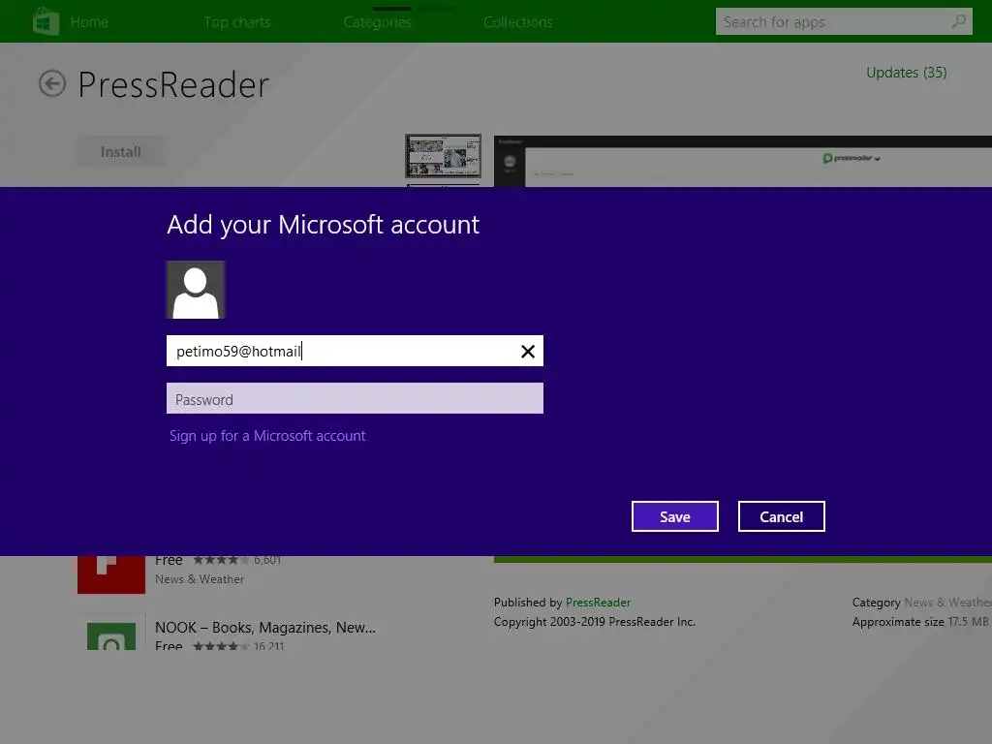Select the NOOK – Books, Magazines app title
This screenshot has height=744, width=992.
[x=265, y=628]
